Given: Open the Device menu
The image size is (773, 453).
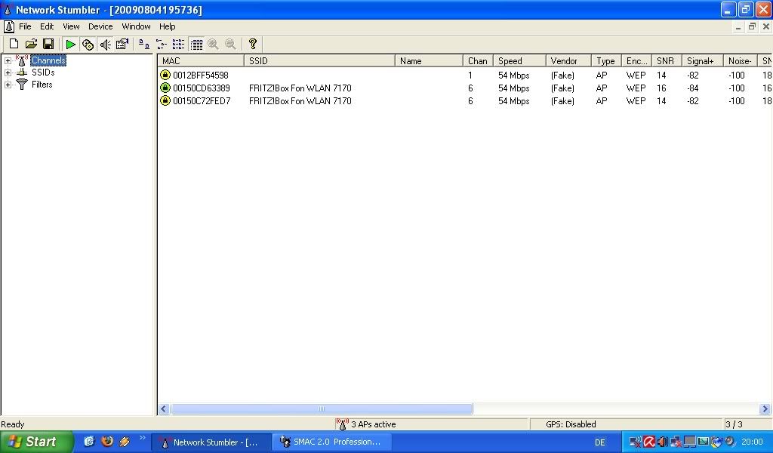Looking at the screenshot, I should click(x=100, y=26).
